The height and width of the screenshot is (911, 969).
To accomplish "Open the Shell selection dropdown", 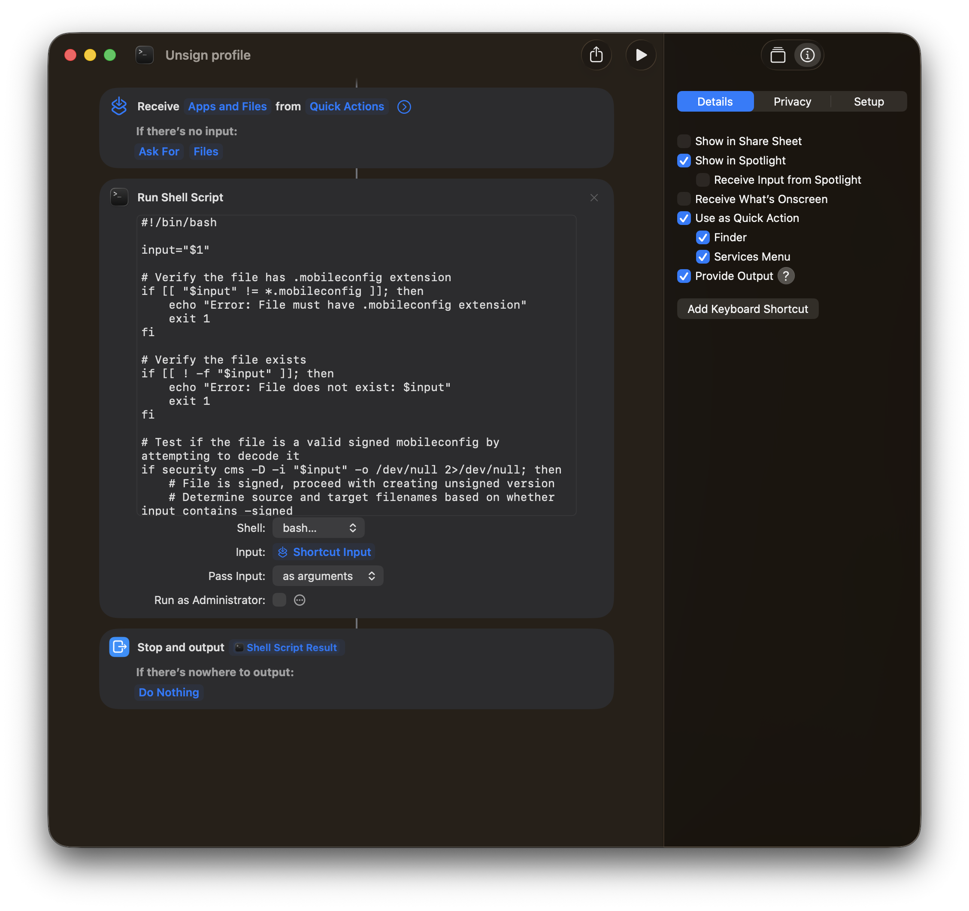I will 318,528.
